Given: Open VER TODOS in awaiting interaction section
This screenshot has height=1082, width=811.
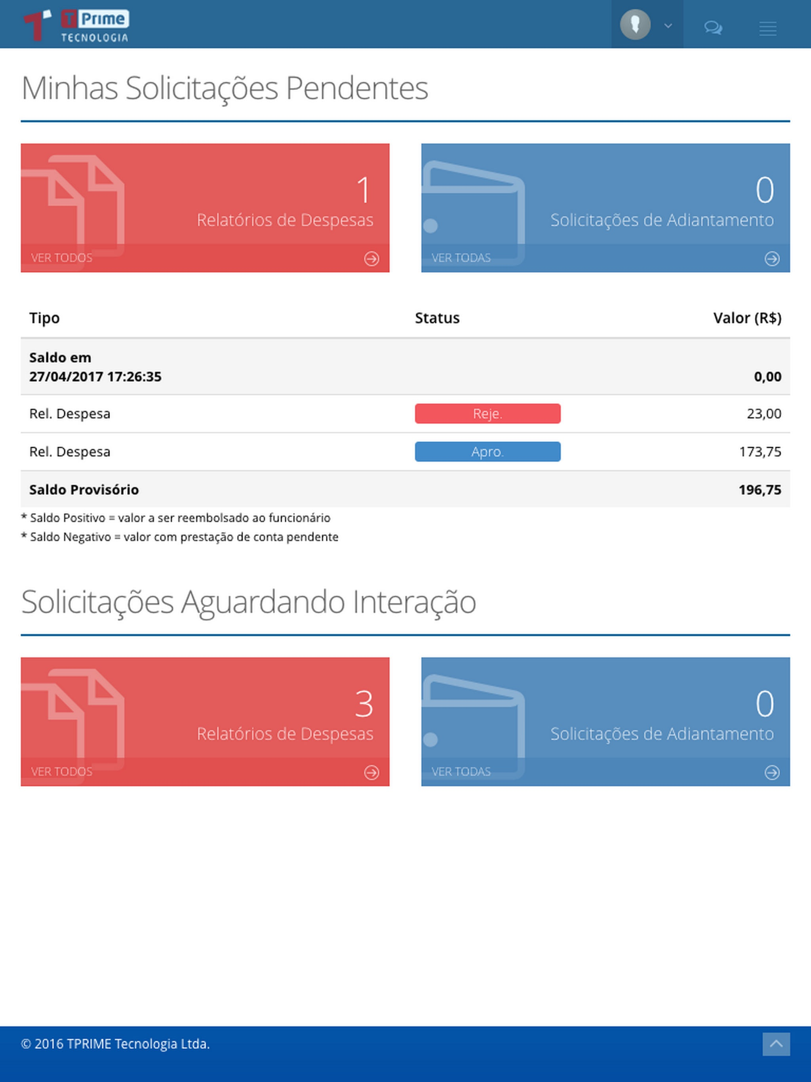Looking at the screenshot, I should point(62,771).
